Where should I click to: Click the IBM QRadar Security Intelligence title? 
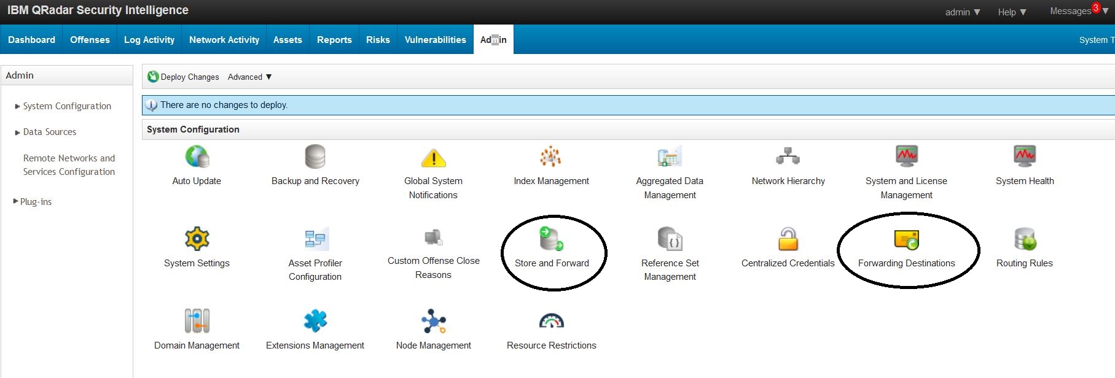pos(98,10)
